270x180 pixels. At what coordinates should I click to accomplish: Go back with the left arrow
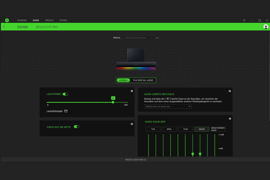pos(4,27)
